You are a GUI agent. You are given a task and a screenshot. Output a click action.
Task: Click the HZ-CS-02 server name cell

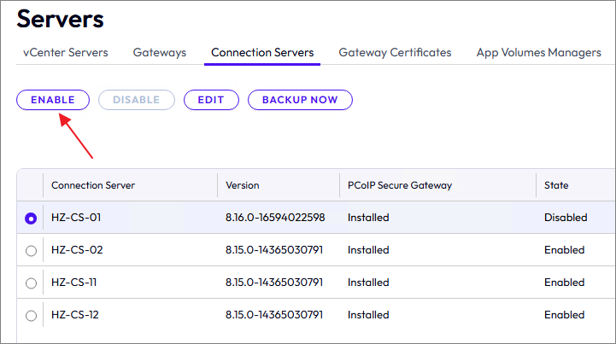pos(77,250)
